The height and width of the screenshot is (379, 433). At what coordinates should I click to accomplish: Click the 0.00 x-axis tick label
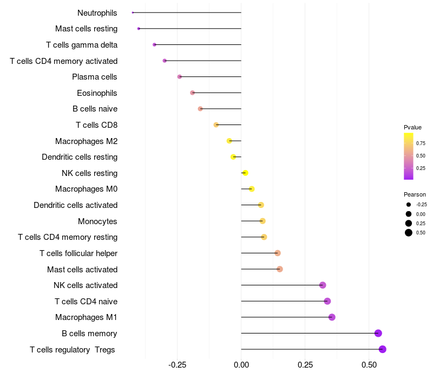[x=241, y=365]
